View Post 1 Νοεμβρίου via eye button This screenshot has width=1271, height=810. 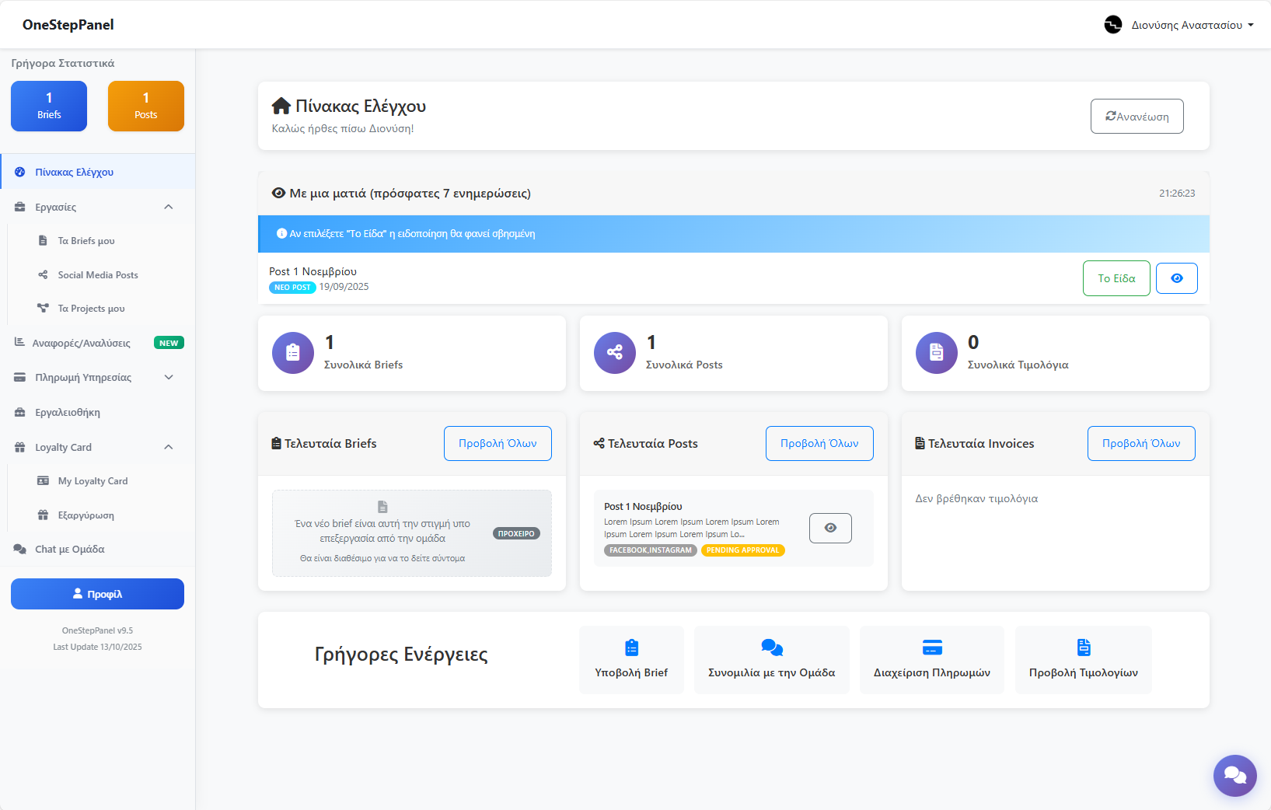click(x=830, y=528)
